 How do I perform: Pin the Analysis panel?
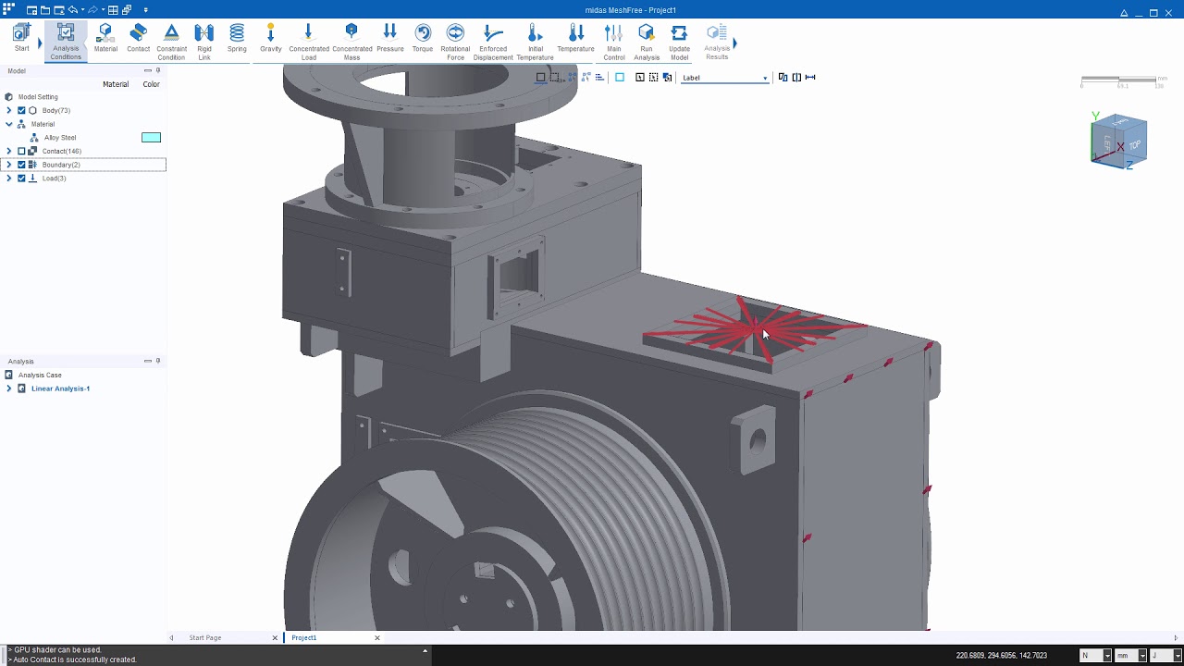click(x=158, y=361)
